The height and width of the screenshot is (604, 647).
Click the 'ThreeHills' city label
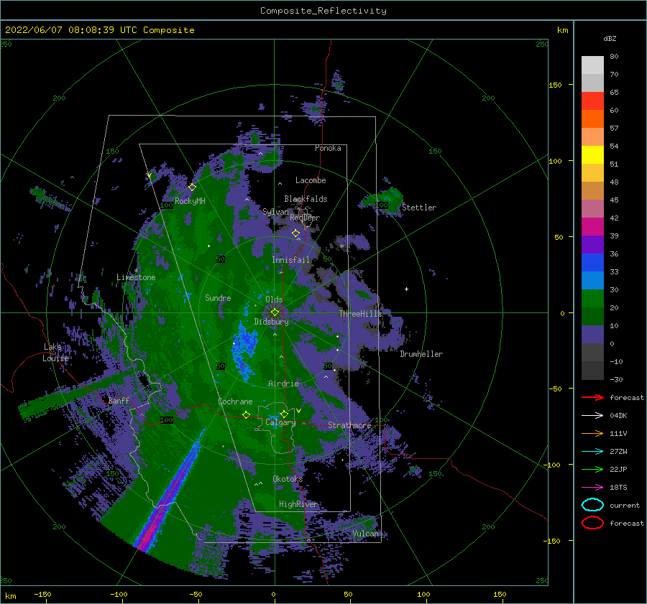click(361, 314)
